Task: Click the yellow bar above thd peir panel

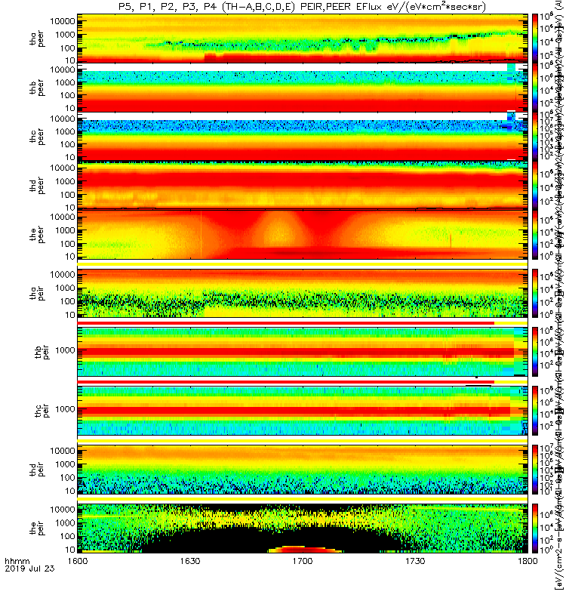Action: (x=303, y=440)
